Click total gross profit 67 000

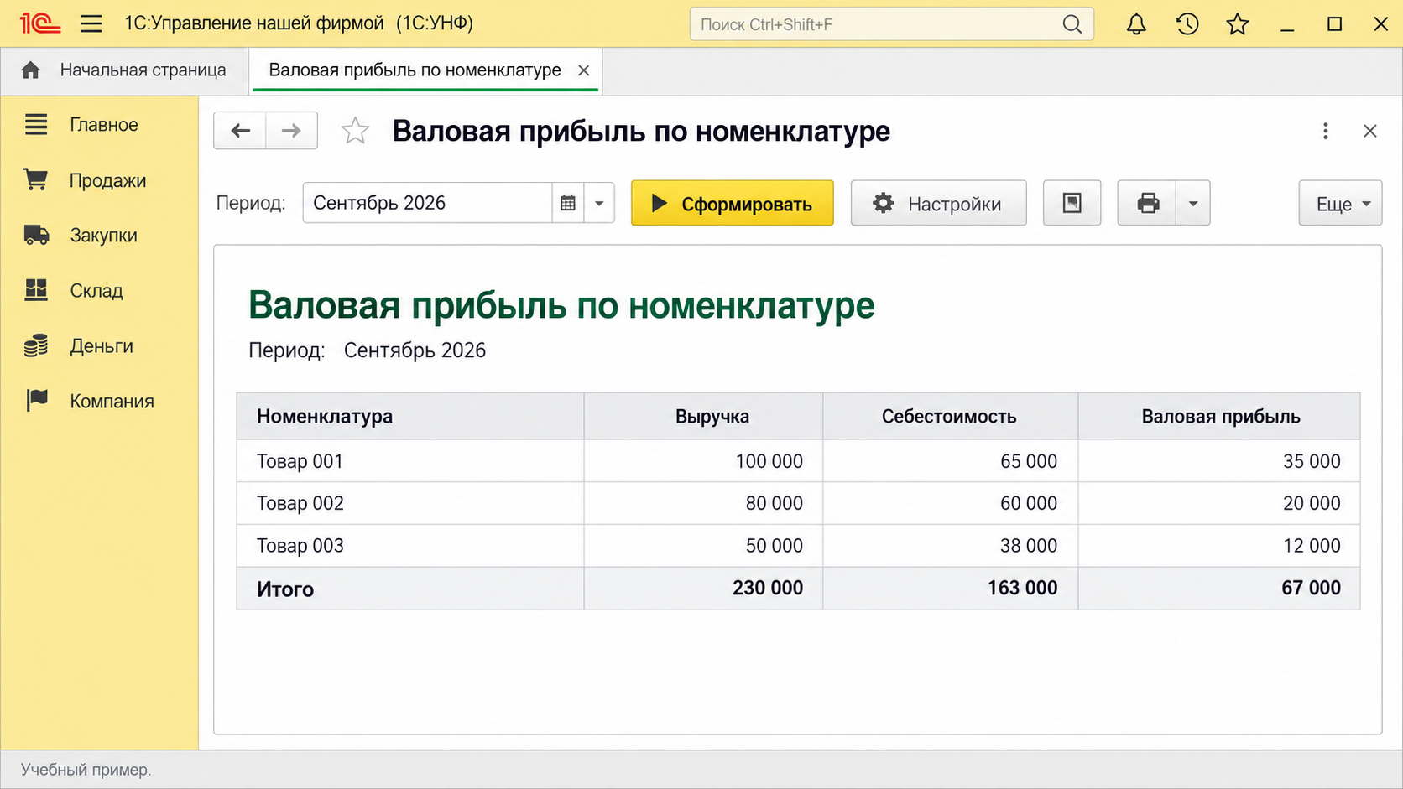point(1311,588)
